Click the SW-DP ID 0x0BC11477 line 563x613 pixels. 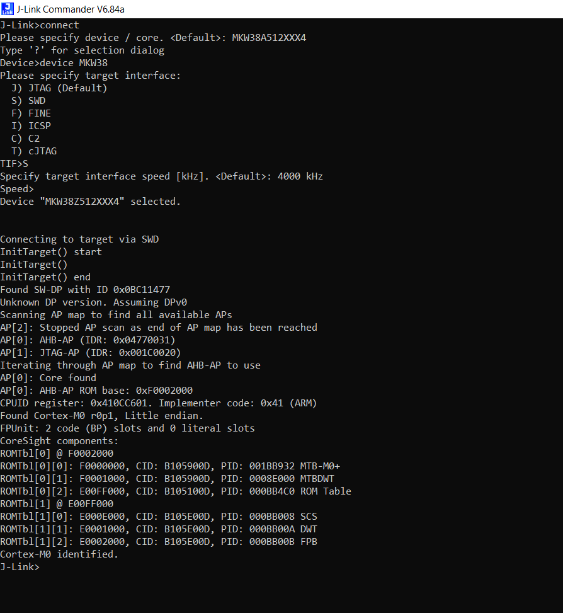85,290
